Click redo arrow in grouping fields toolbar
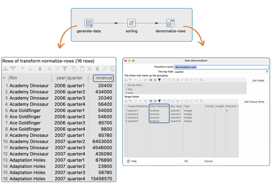Viewport: 272px width, 186px height. [x=196, y=80]
